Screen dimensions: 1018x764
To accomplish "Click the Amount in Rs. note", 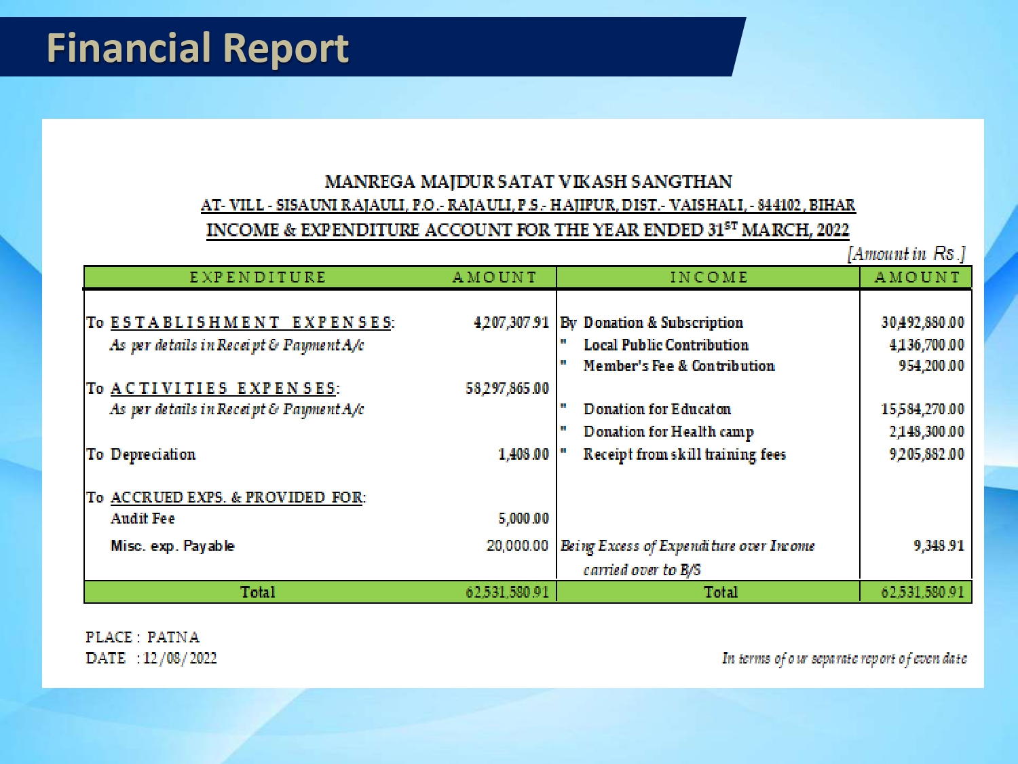I will pyautogui.click(x=906, y=254).
